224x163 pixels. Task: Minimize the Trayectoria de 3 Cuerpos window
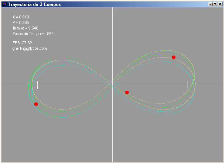click(210, 4)
